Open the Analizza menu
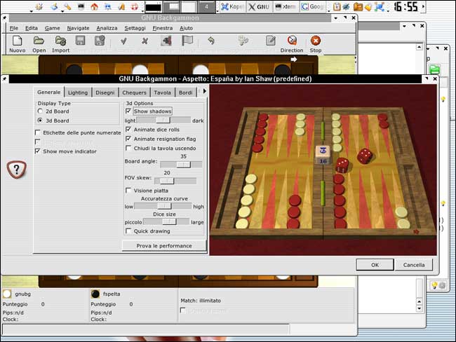The image size is (456, 342). (107, 28)
